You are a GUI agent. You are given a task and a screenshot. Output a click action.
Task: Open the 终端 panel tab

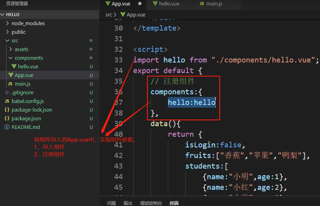click(x=174, y=203)
